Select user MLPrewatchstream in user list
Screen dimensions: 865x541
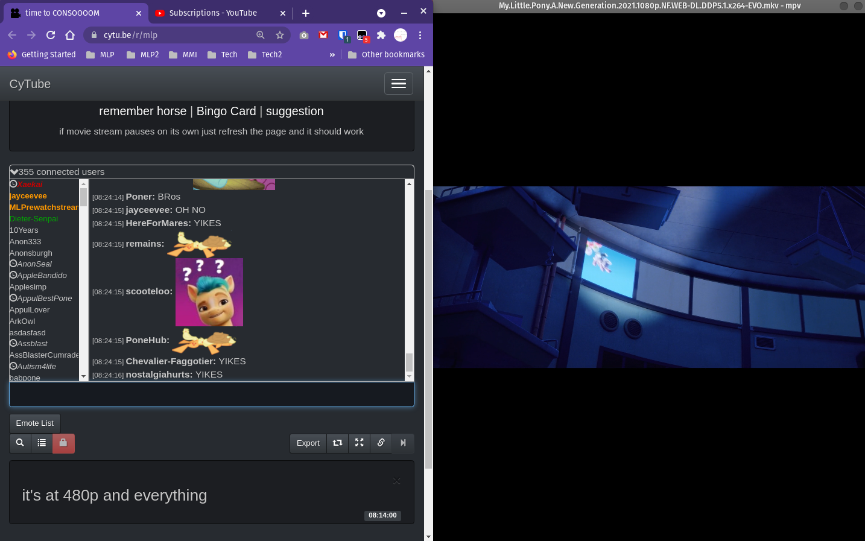(x=43, y=207)
